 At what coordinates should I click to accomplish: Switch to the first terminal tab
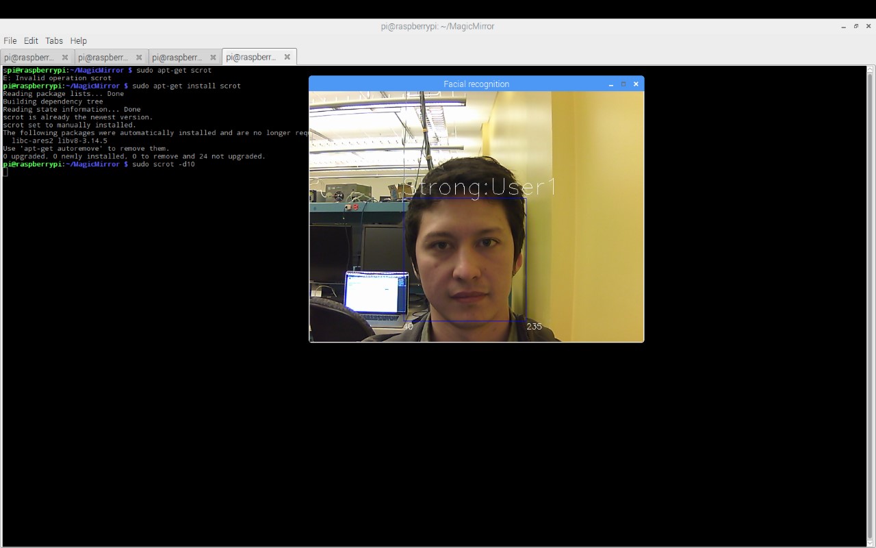click(29, 58)
